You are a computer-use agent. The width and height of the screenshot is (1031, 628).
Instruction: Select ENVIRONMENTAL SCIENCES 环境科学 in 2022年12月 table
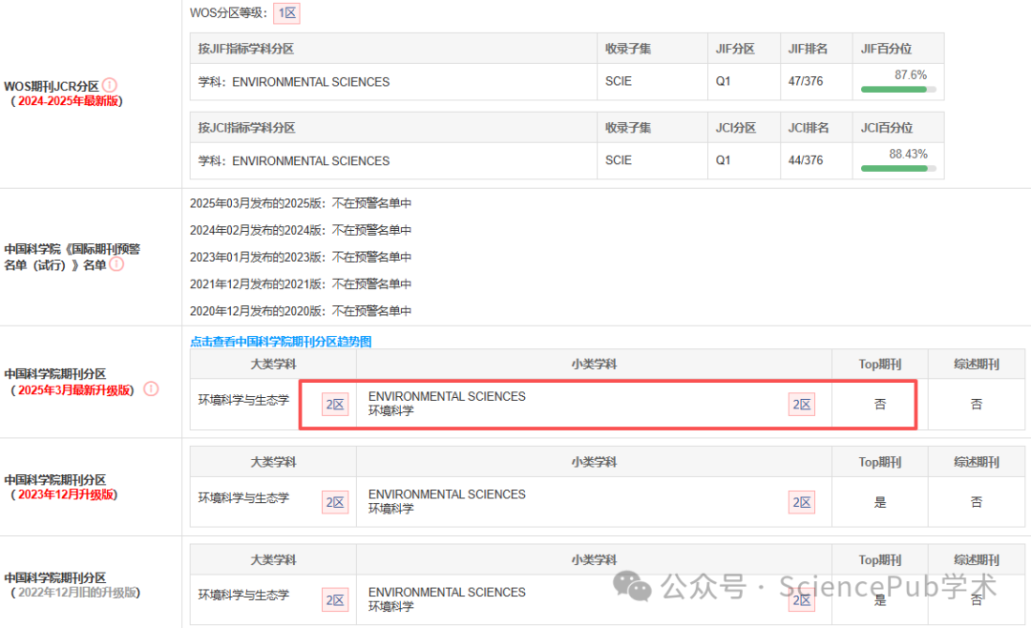pos(447,599)
